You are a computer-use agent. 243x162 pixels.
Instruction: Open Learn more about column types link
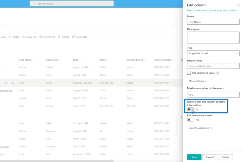[212, 10]
